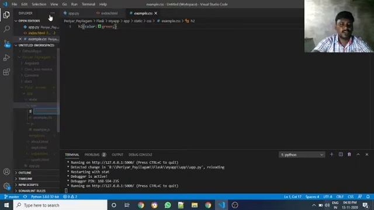Synchronize changes via status bar sync icon
This screenshot has width=374, height=210.
25,197
